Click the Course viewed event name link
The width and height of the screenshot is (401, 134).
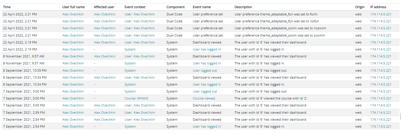point(204,98)
